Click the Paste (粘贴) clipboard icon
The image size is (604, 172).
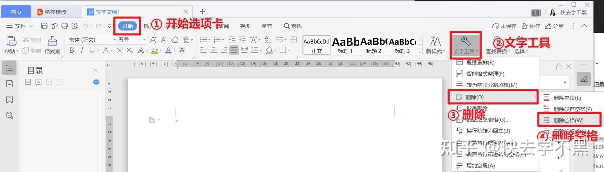coord(11,41)
